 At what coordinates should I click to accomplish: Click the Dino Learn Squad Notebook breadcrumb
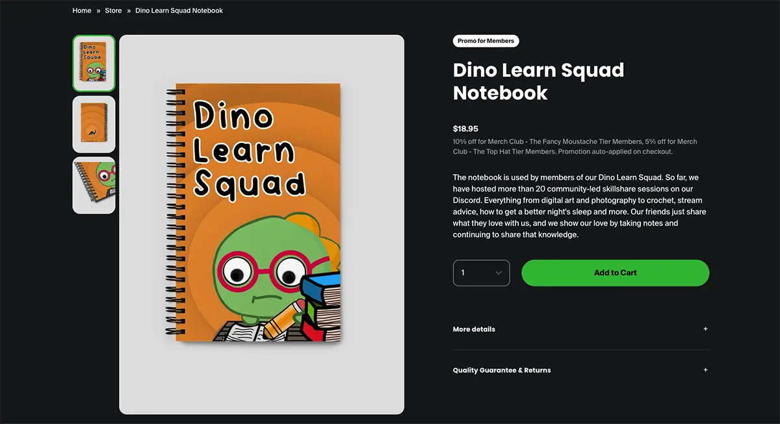[179, 10]
